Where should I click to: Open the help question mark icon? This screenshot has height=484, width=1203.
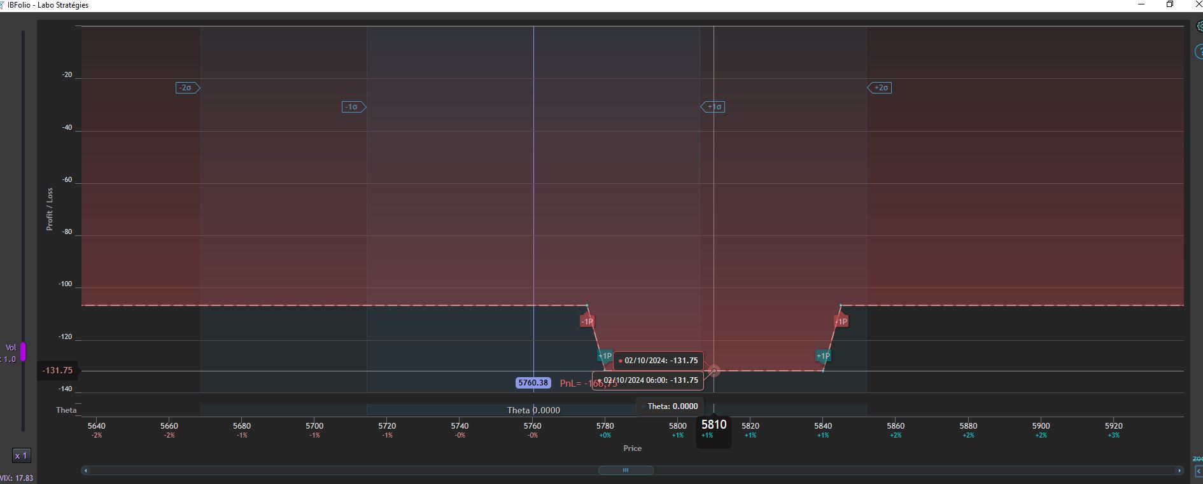tap(1199, 52)
